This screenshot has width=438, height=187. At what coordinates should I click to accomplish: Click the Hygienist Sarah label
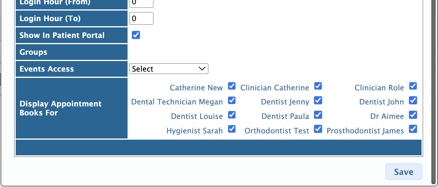tap(194, 131)
